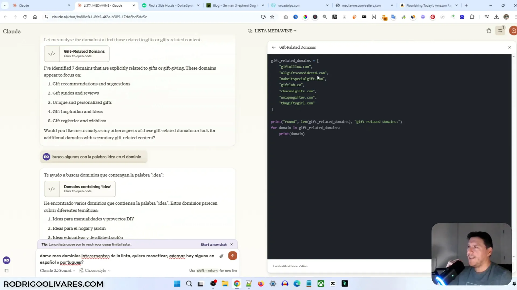
Task: Reload the current browser page
Action: coord(25,17)
